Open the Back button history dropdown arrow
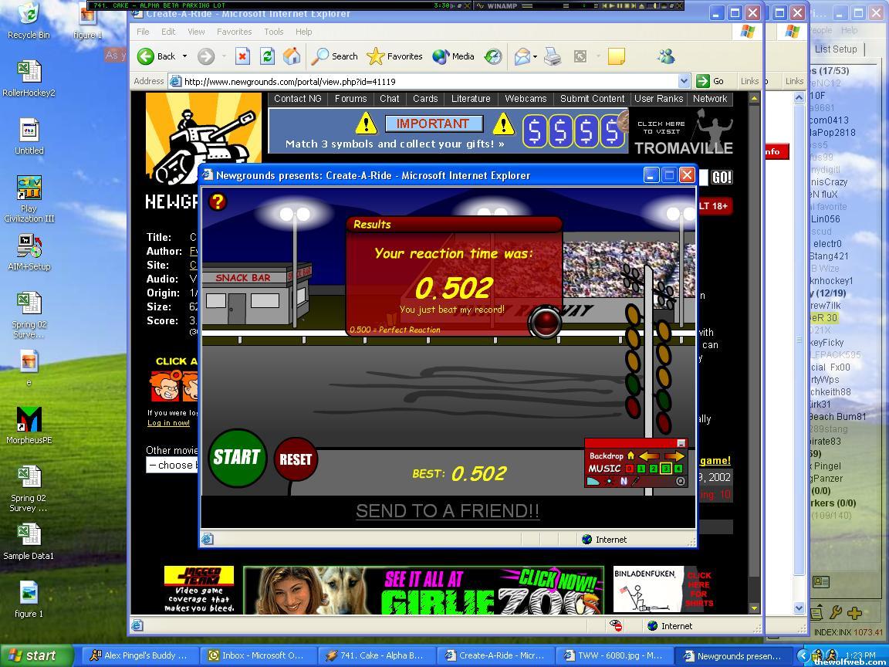 [184, 56]
